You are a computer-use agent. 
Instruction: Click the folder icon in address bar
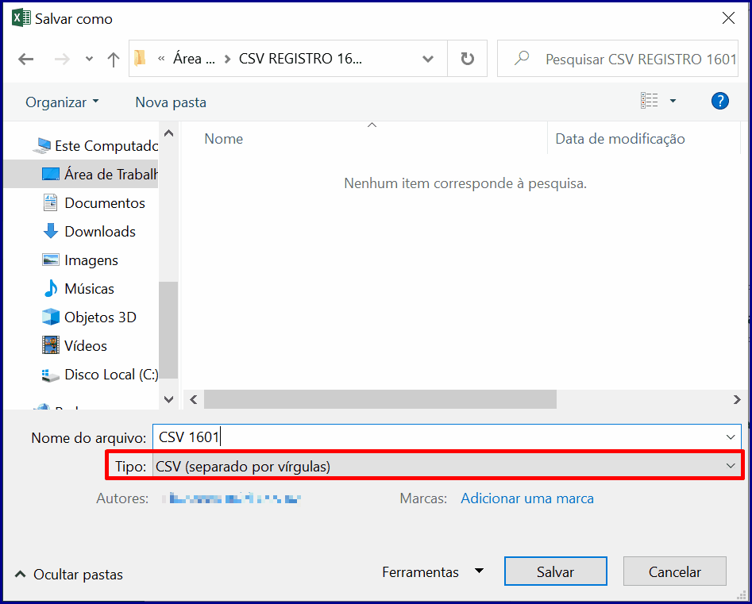click(x=140, y=59)
